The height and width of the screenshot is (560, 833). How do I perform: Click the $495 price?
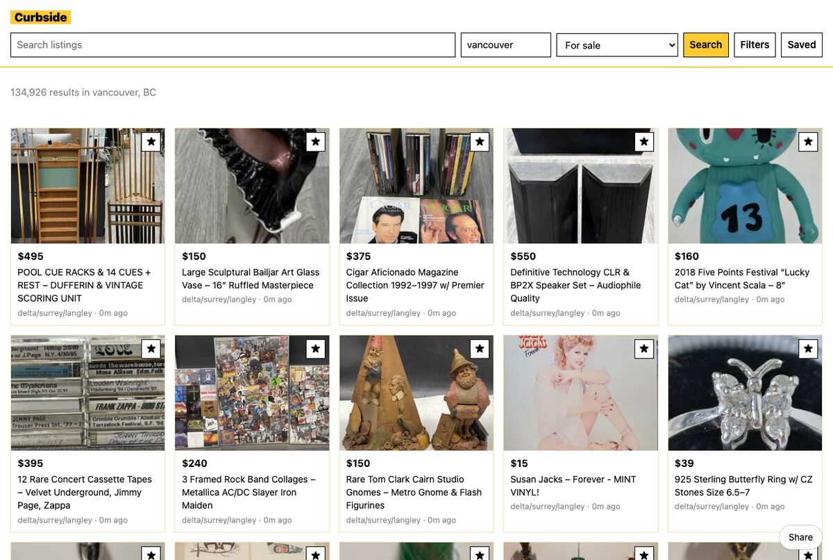coord(31,256)
